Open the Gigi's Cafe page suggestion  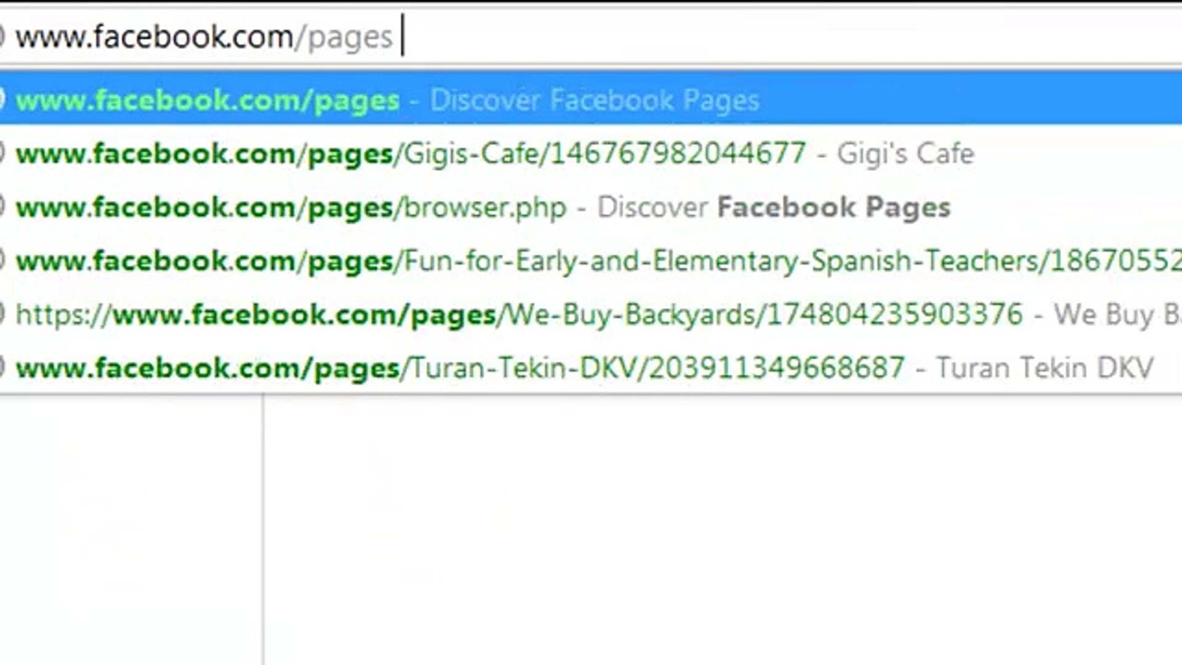point(406,153)
